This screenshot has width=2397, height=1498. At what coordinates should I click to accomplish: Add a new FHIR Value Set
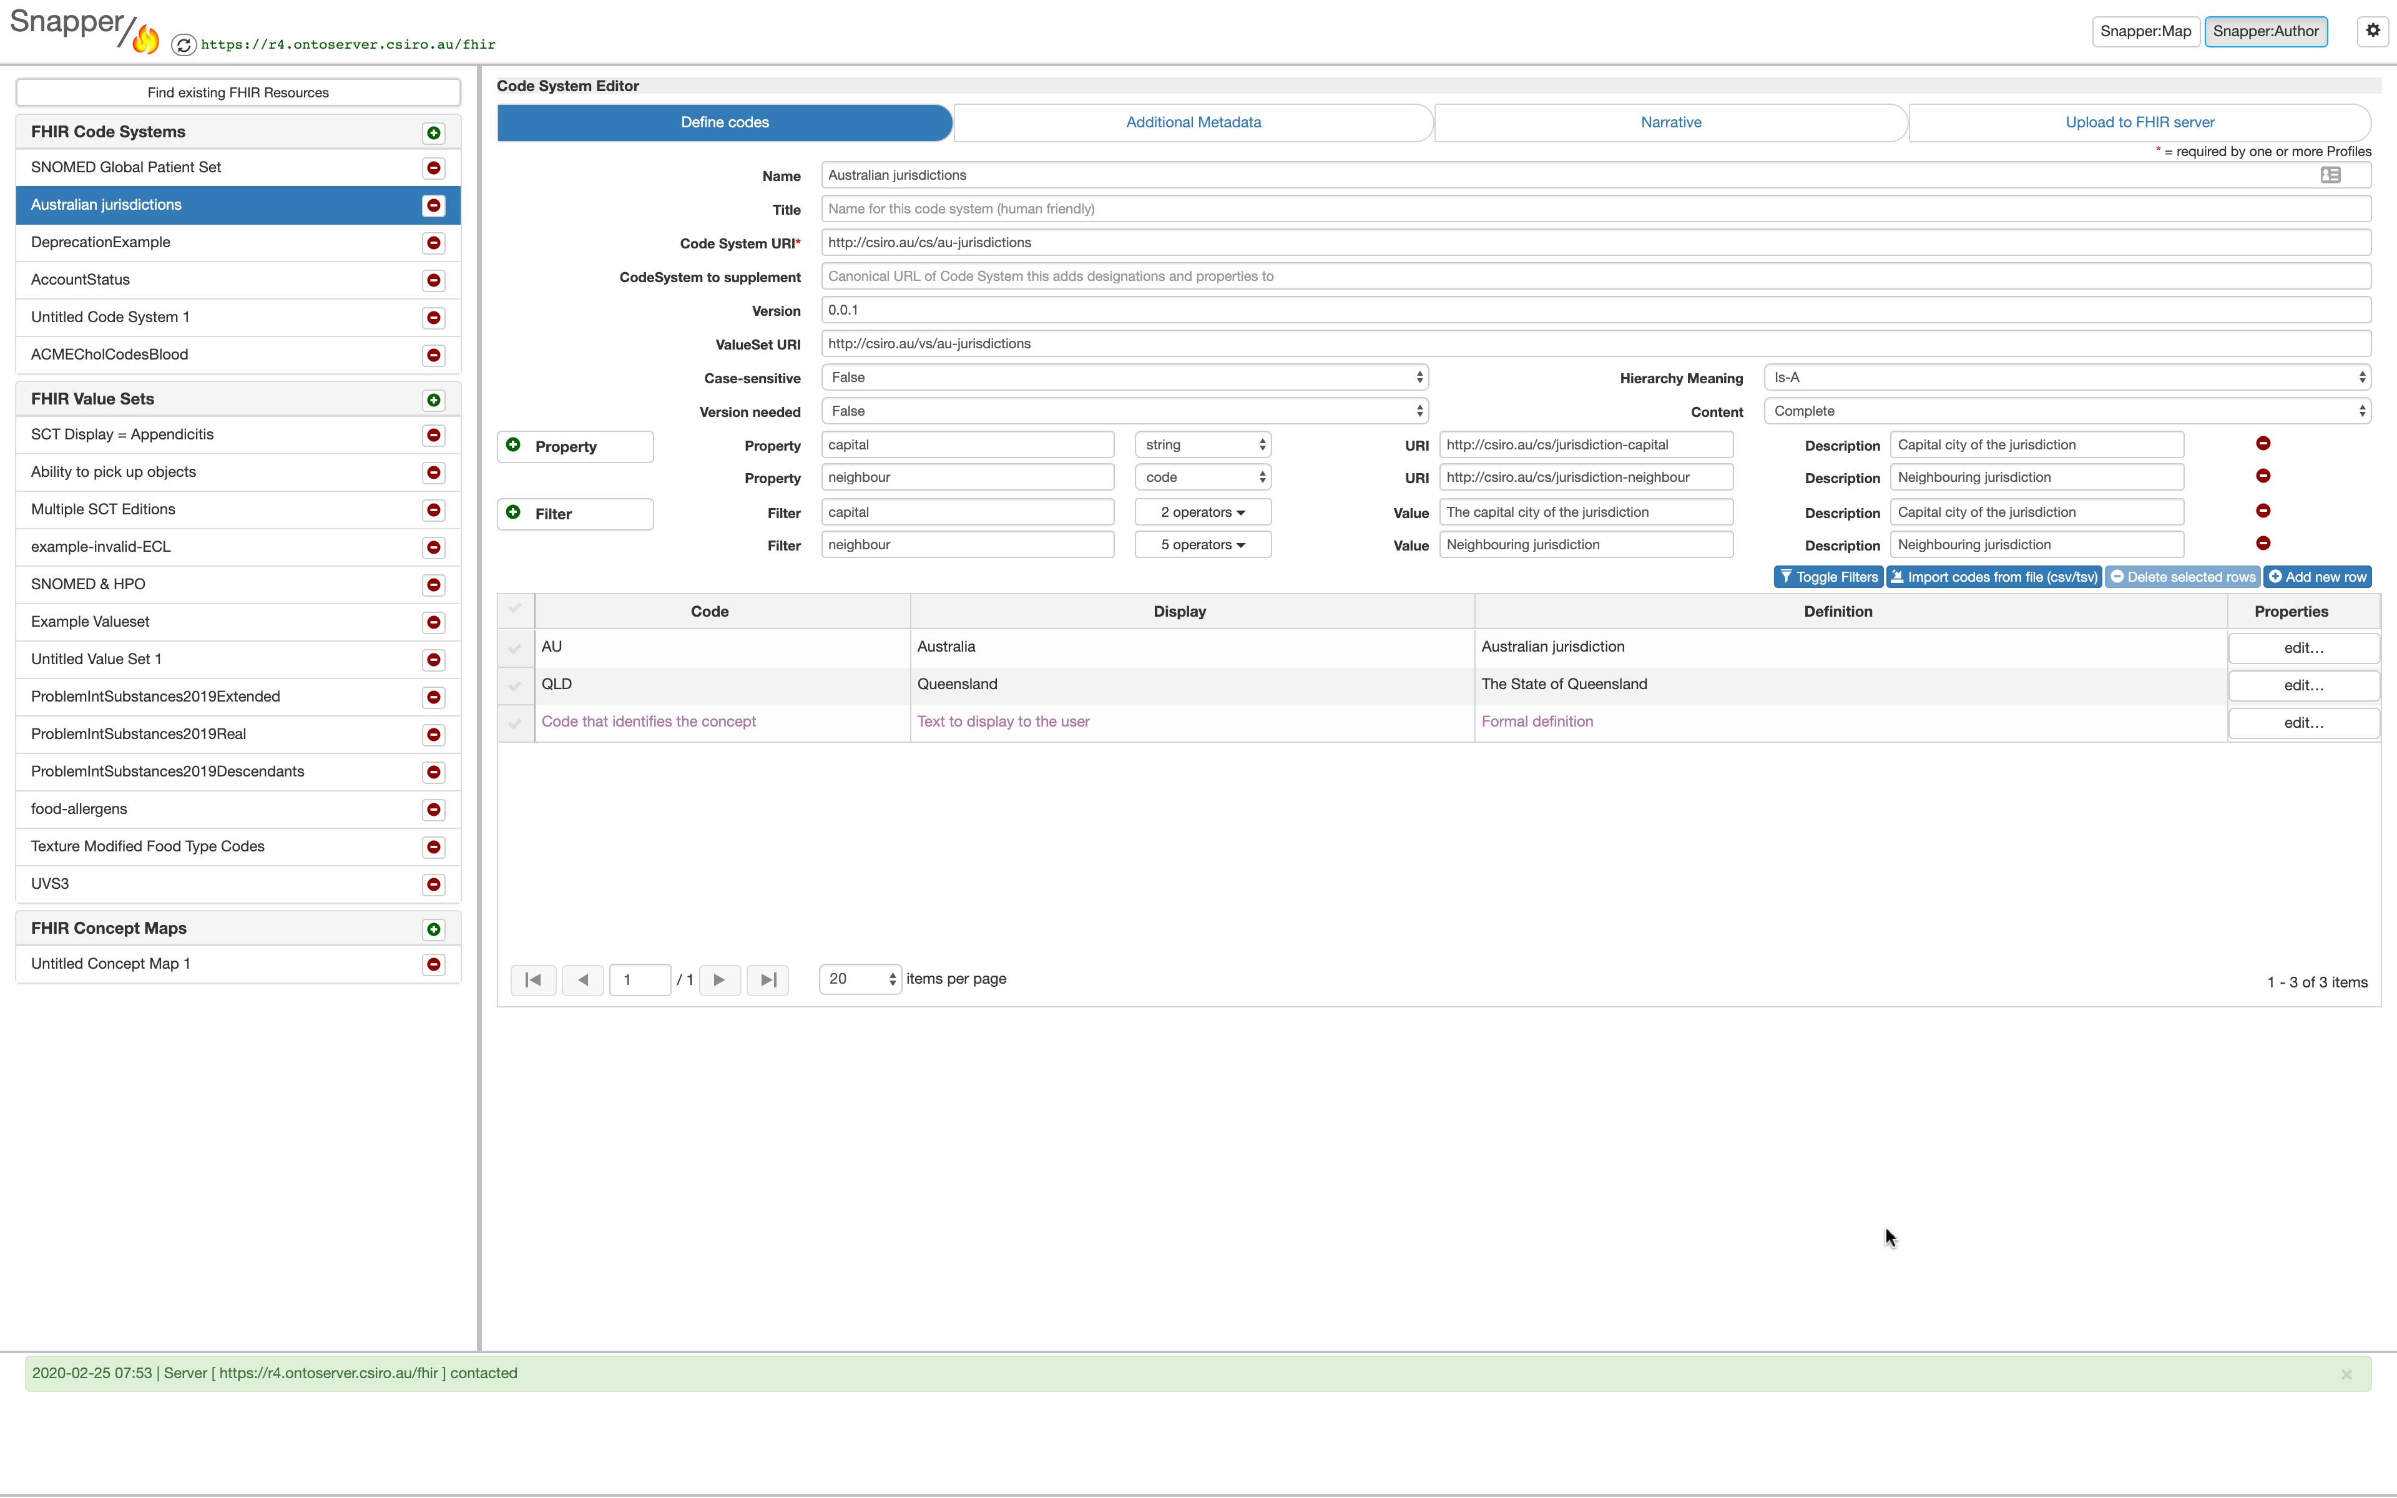(x=433, y=400)
